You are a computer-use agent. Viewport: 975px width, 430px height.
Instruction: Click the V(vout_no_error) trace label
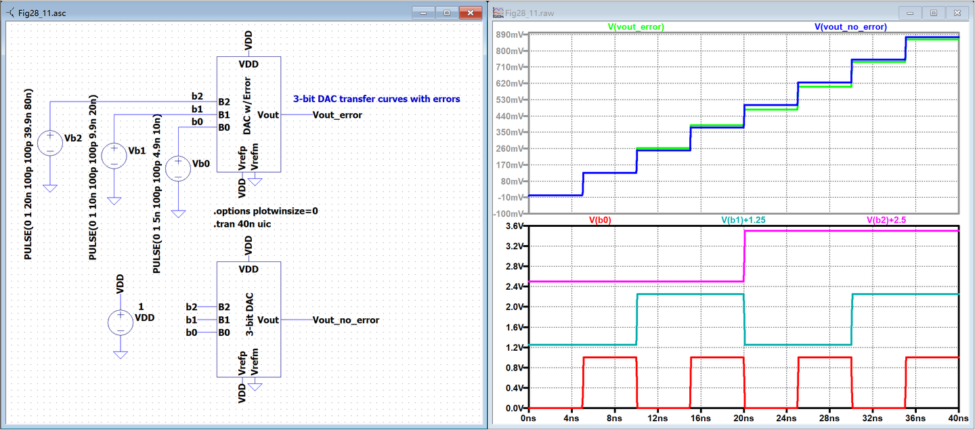click(x=850, y=27)
